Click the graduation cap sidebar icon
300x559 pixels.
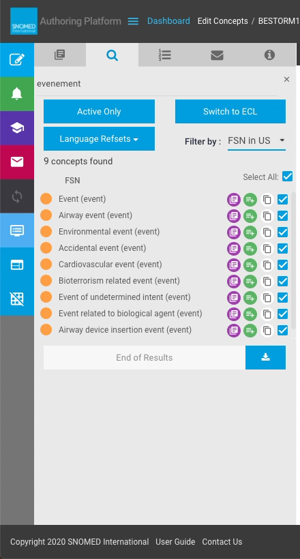coord(17,128)
